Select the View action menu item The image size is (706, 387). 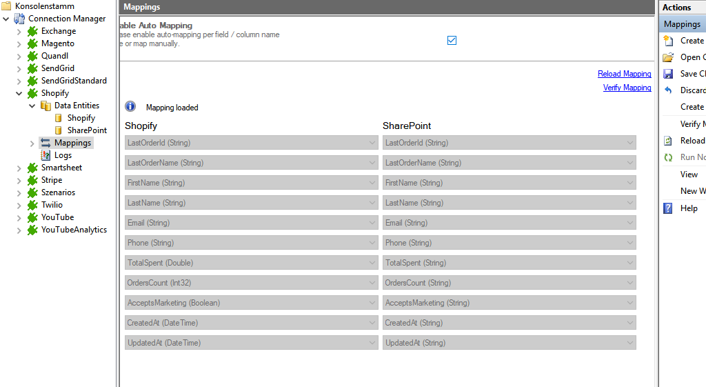(x=689, y=175)
